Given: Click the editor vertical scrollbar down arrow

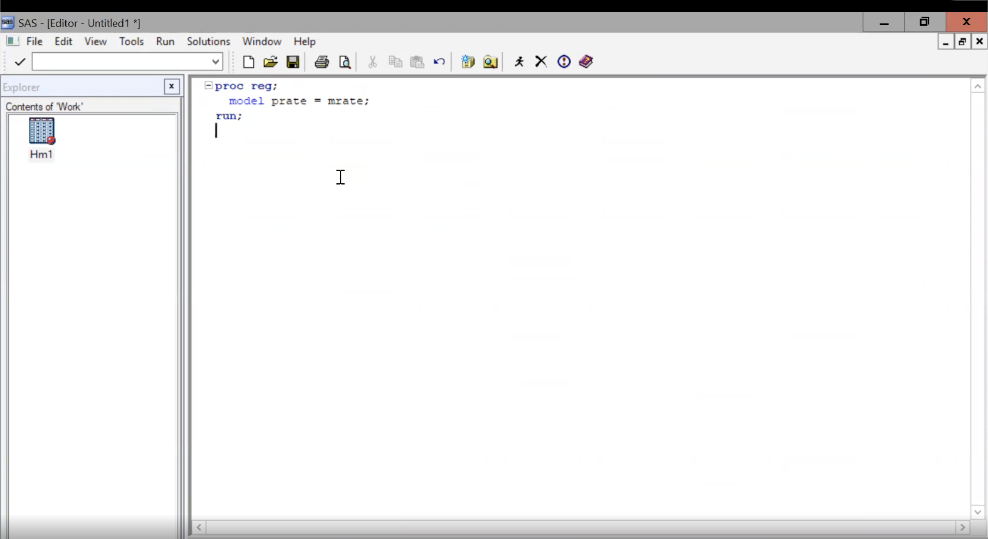Looking at the screenshot, I should coord(977,512).
